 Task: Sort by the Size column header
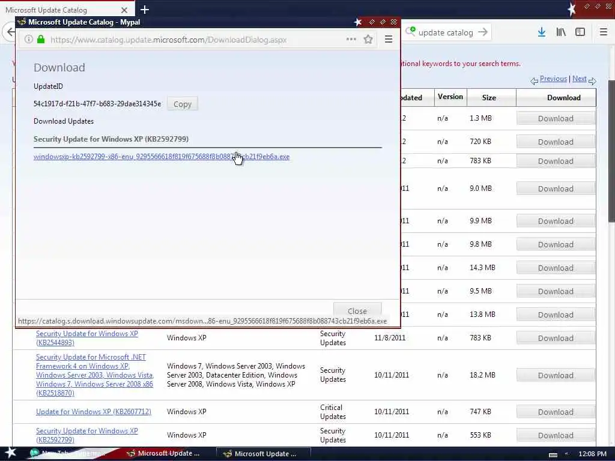click(x=489, y=98)
